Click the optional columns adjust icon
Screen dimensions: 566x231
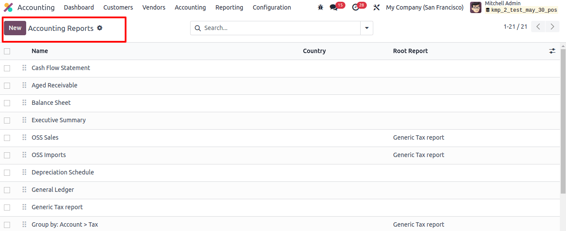[x=552, y=51]
